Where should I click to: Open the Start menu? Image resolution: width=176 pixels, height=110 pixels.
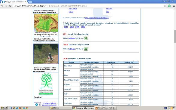(x=4, y=108)
